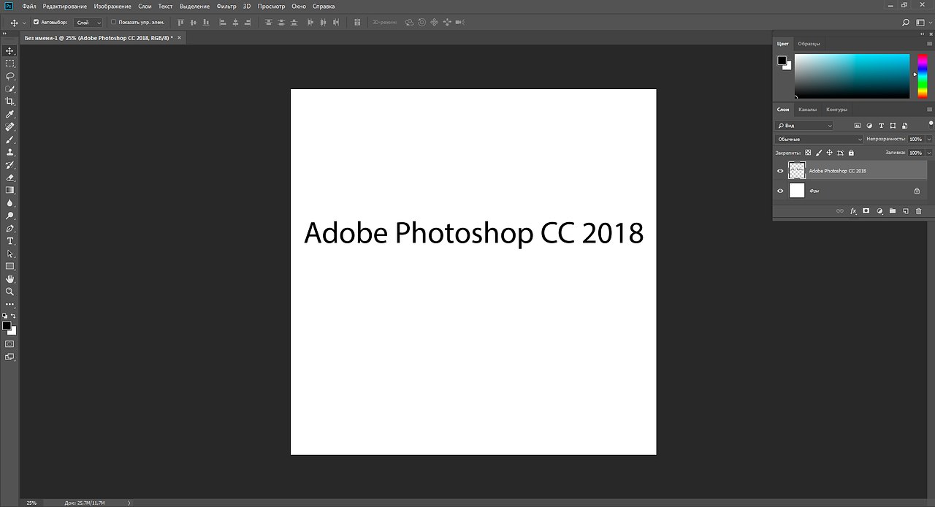Create a new layer group
935x507 pixels.
(x=892, y=211)
